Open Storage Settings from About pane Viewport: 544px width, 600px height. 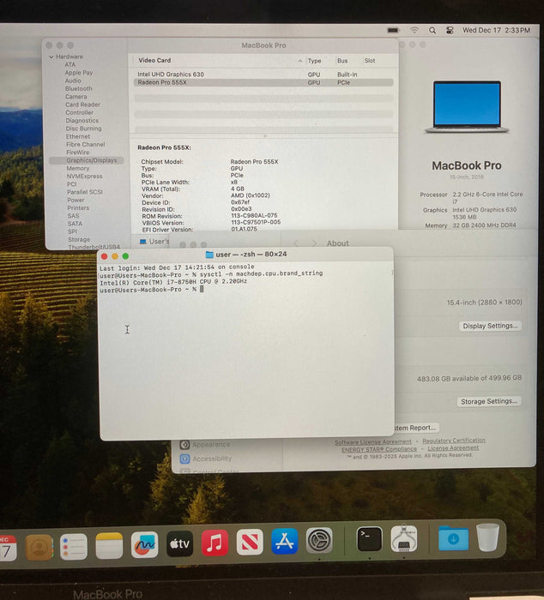tap(489, 401)
